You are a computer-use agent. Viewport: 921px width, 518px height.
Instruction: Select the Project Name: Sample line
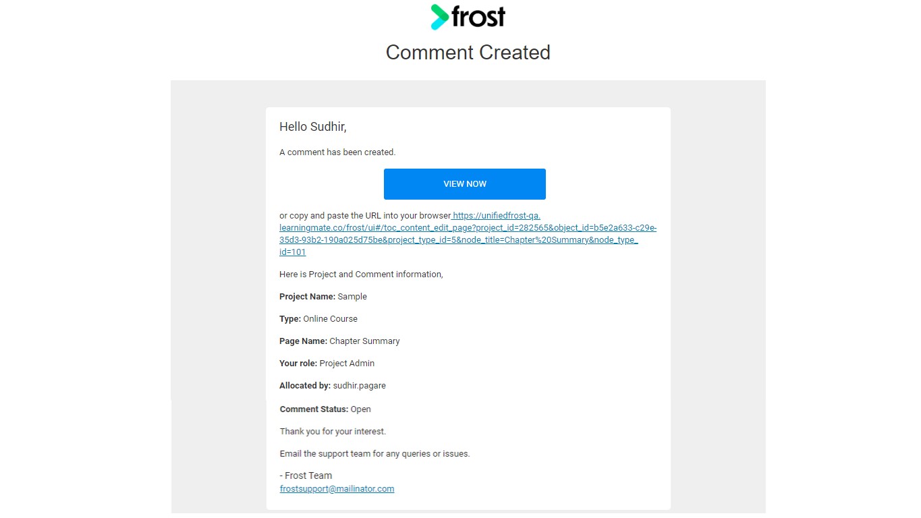pos(323,297)
